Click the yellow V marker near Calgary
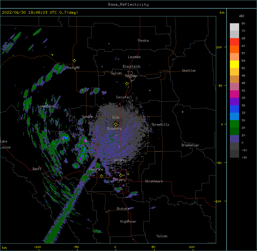Image resolution: width=257 pixels, height=251 pixels. pyautogui.click(x=128, y=174)
